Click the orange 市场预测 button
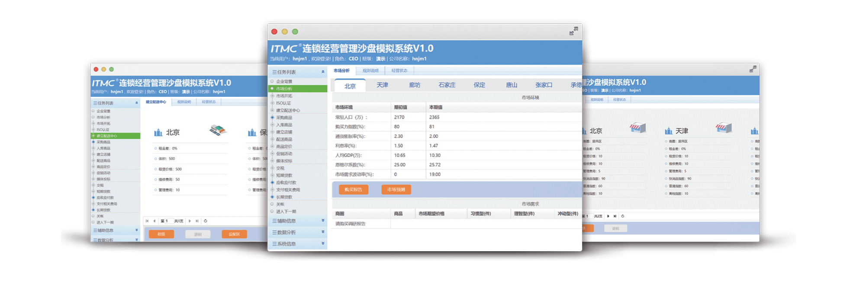The image size is (853, 291). pyautogui.click(x=396, y=189)
